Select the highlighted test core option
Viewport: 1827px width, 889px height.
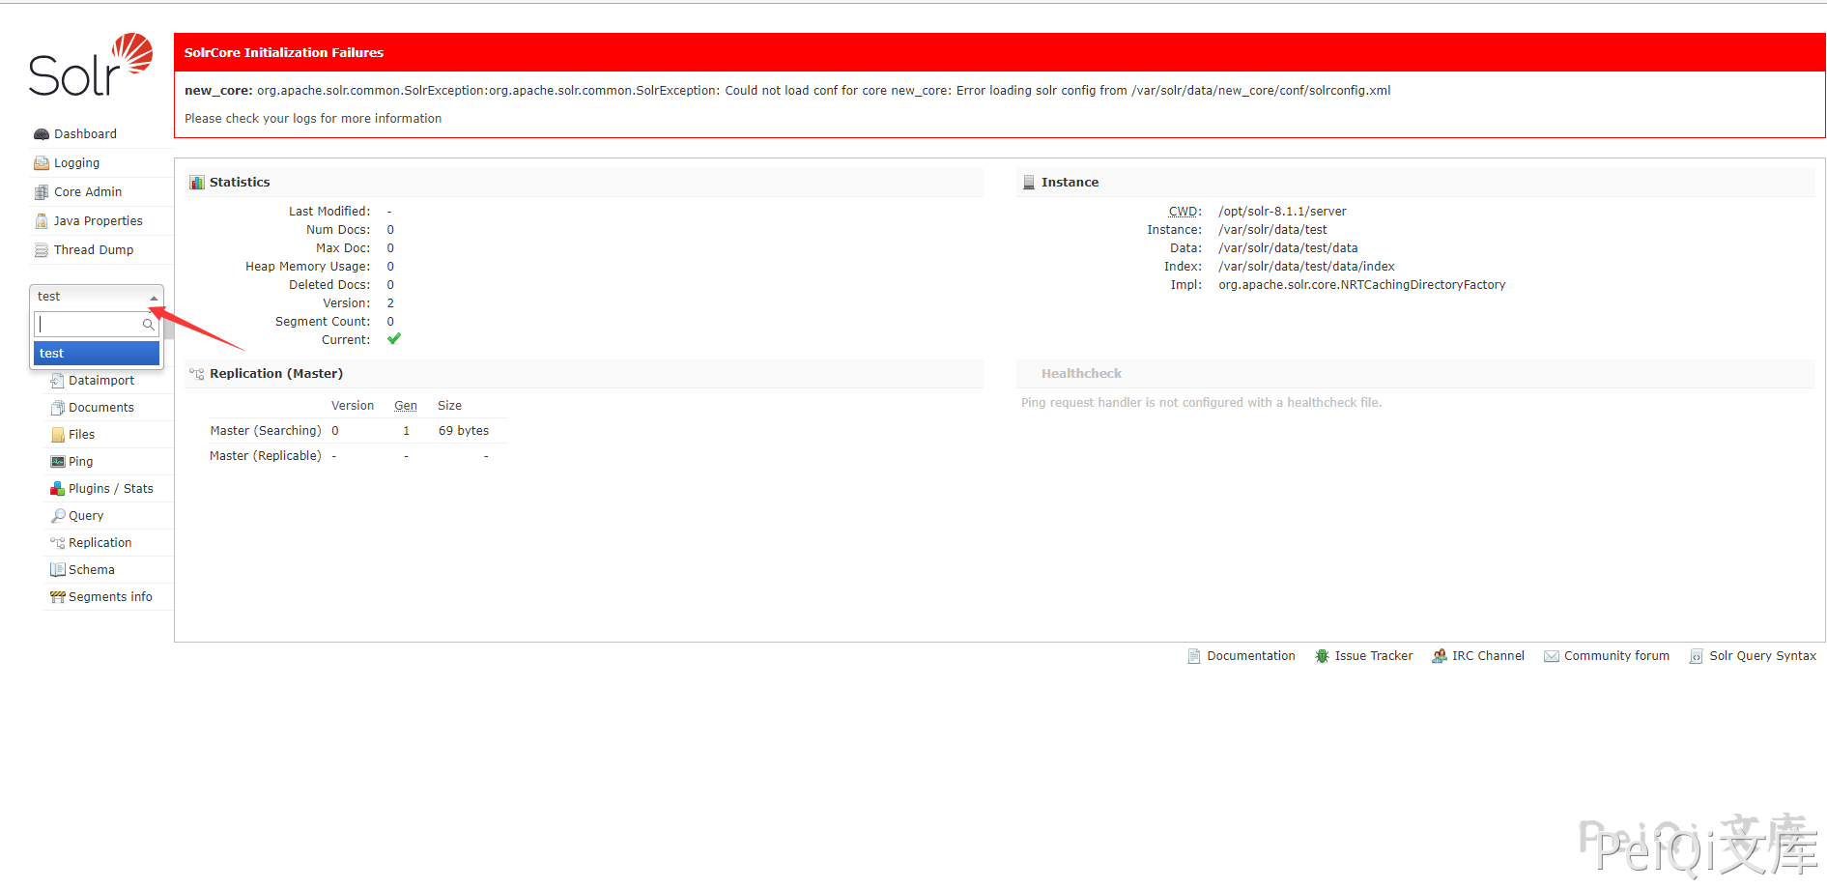pyautogui.click(x=97, y=354)
